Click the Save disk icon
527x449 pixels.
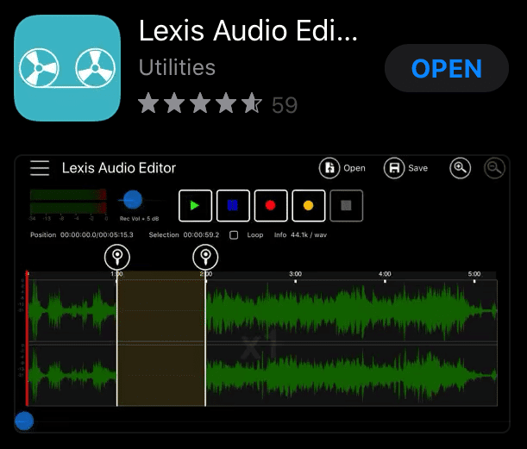point(394,168)
